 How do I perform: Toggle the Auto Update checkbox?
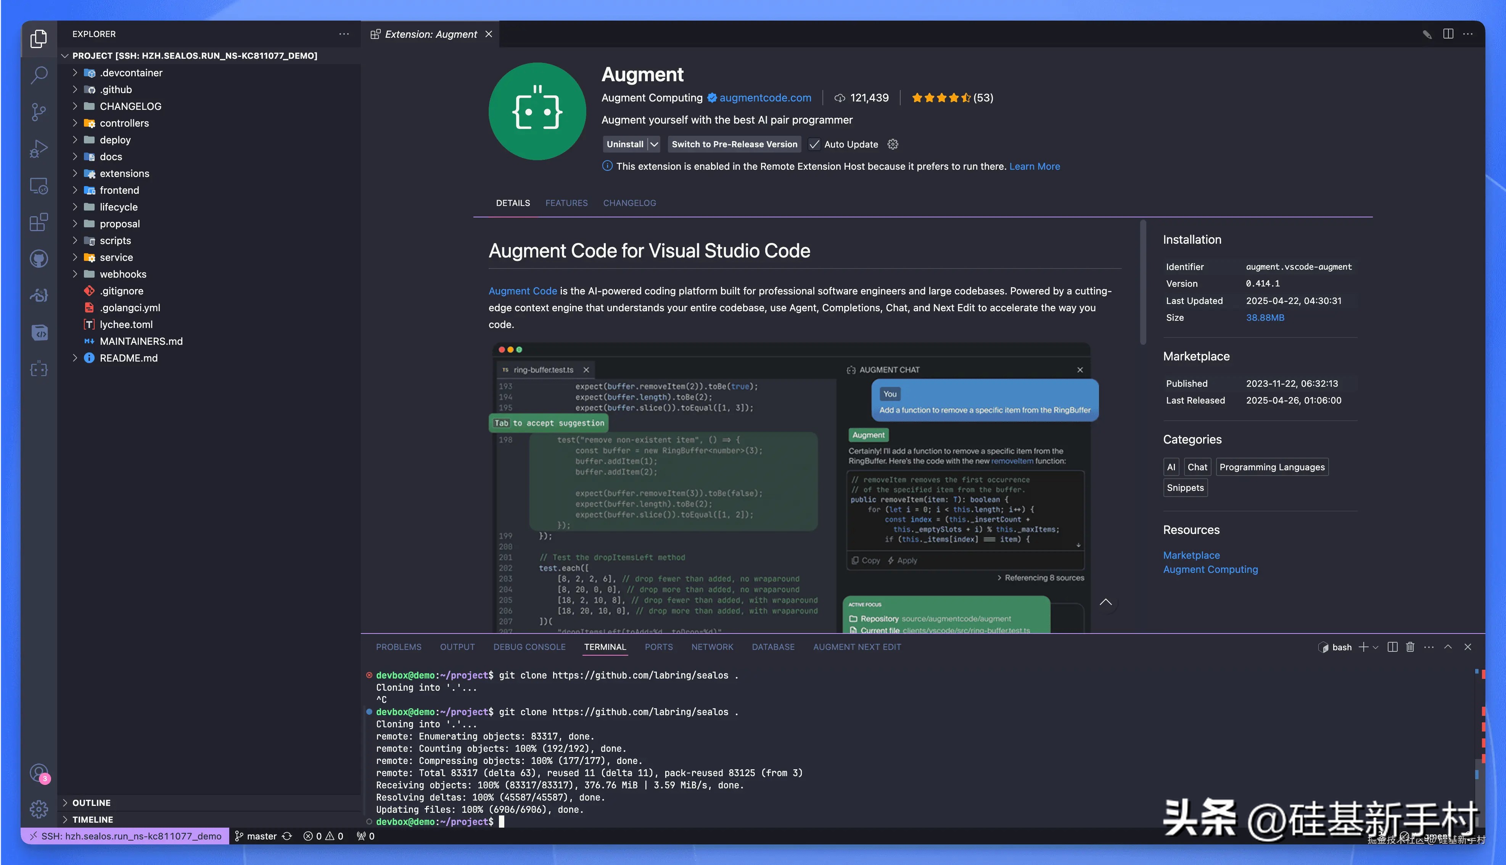pyautogui.click(x=814, y=145)
